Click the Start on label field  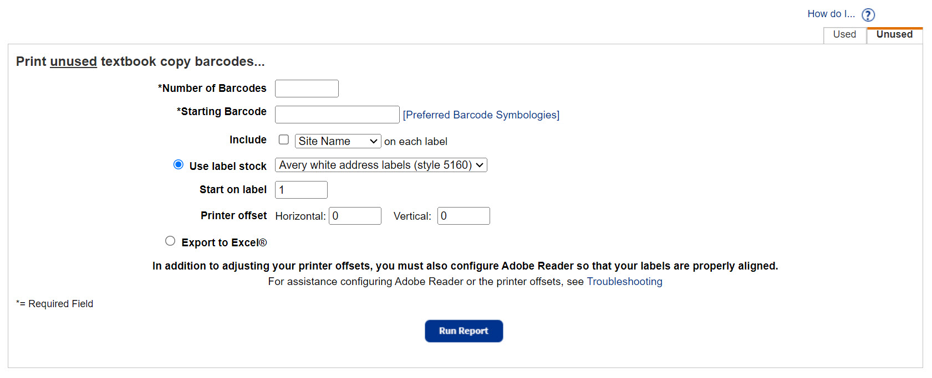coord(301,190)
